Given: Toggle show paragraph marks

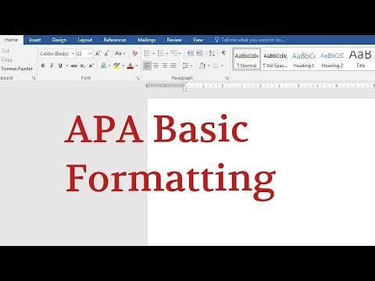Looking at the screenshot, I should coord(223,53).
